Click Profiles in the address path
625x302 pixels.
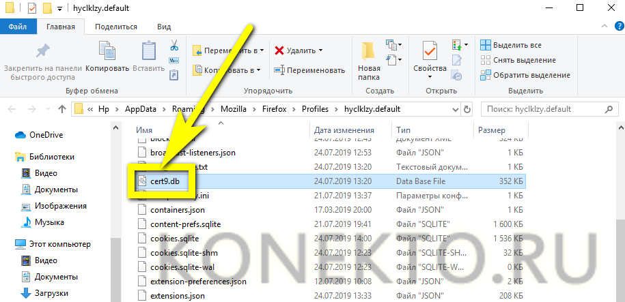[315, 109]
